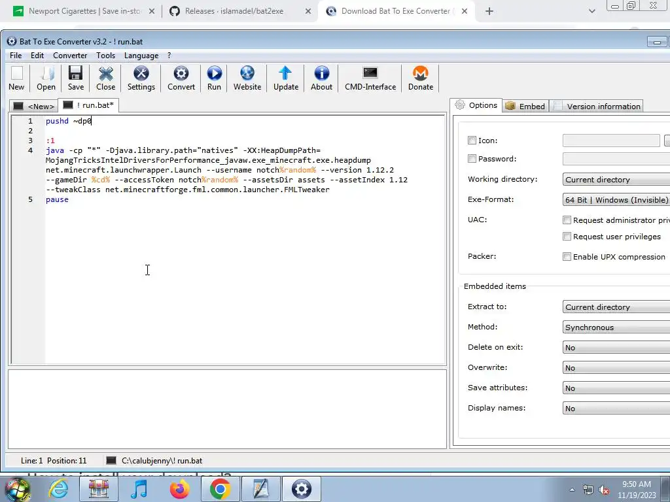The width and height of the screenshot is (670, 502).
Task: Check Request administrator privileges
Action: tap(567, 220)
